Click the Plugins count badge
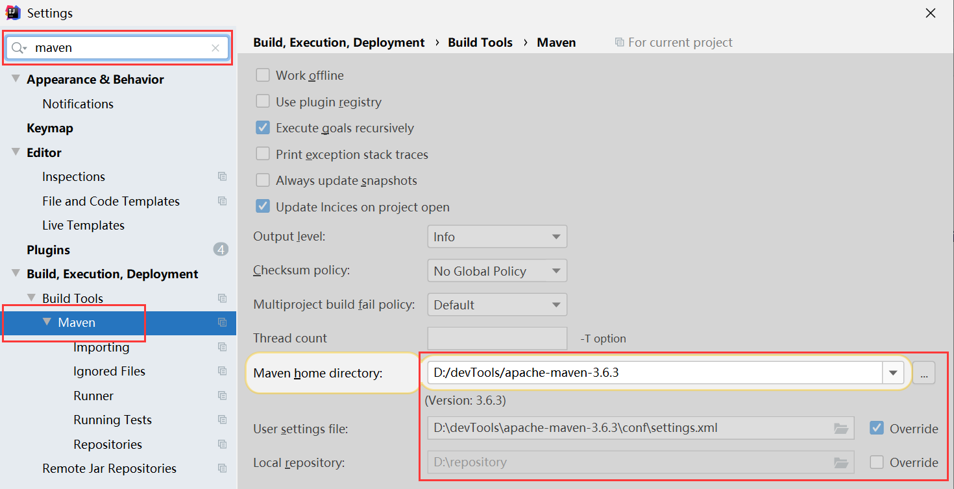954x489 pixels. 221,250
